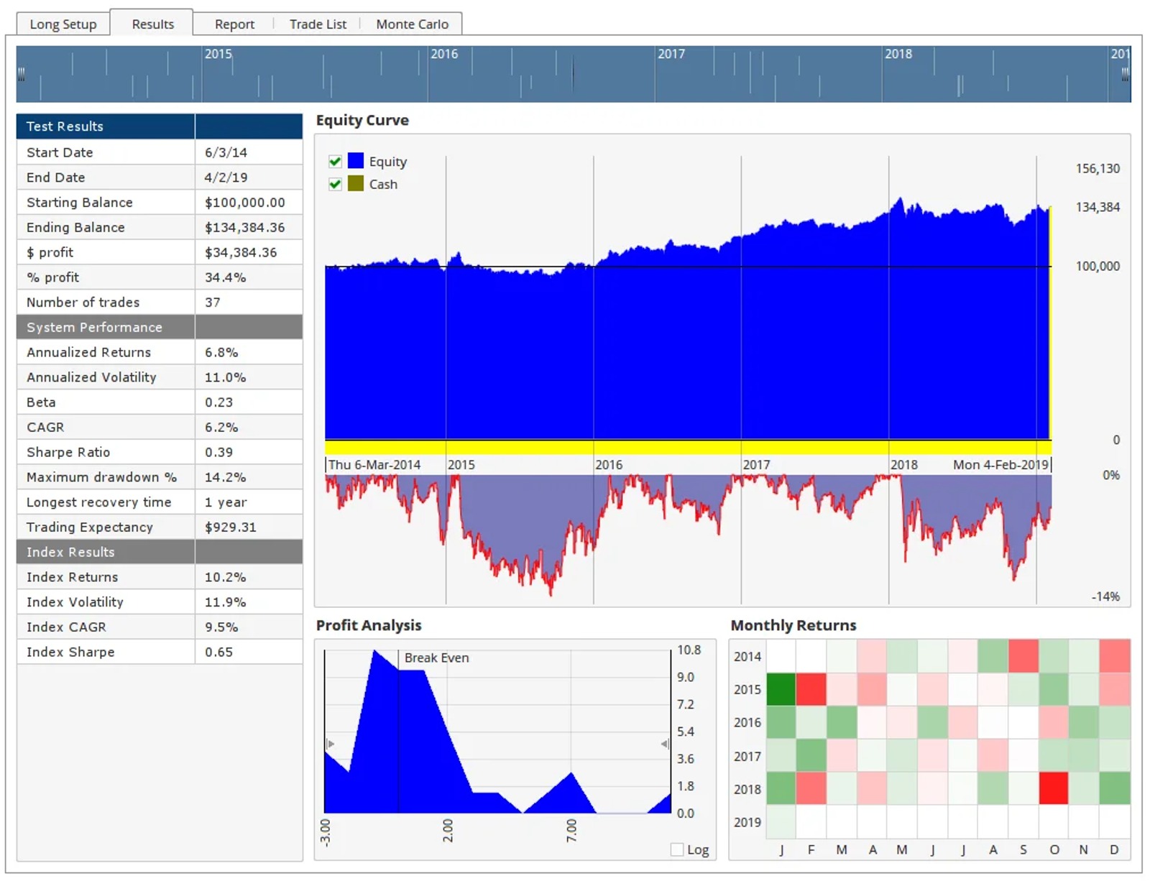Select the dark green January 2015 cell
The width and height of the screenshot is (1150, 881).
(781, 689)
